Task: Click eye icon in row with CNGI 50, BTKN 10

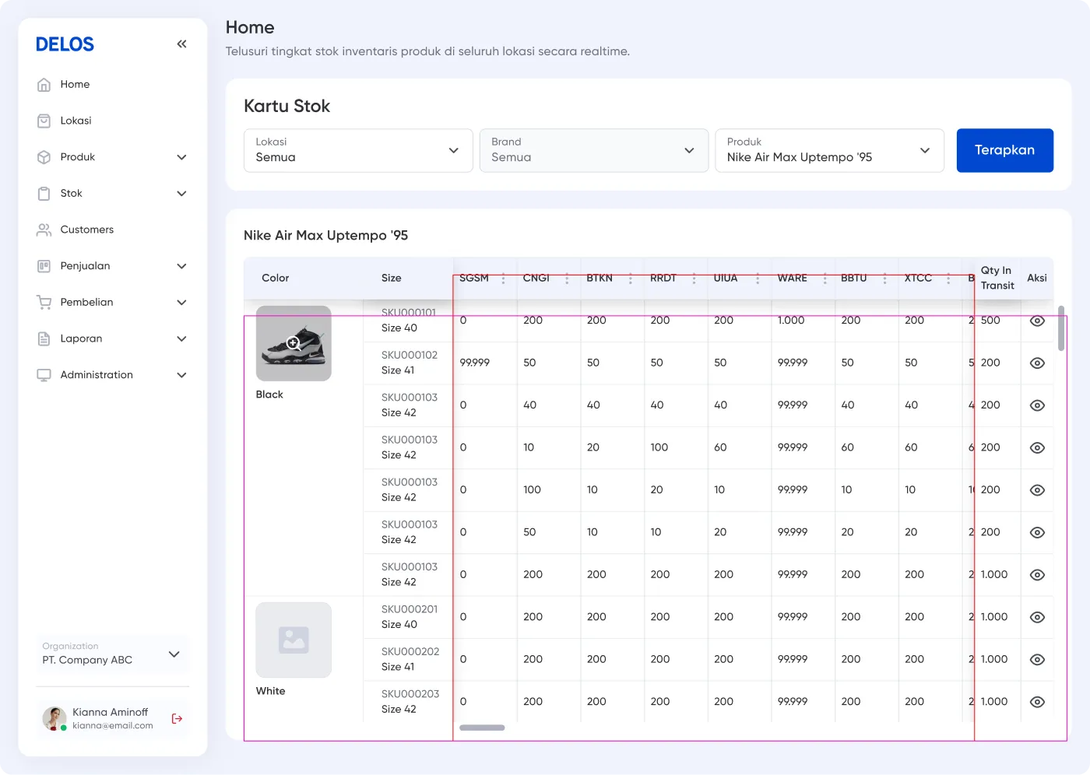Action: 1037,533
